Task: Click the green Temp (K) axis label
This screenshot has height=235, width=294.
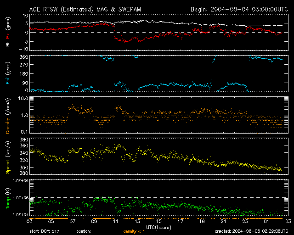Action: point(8,198)
